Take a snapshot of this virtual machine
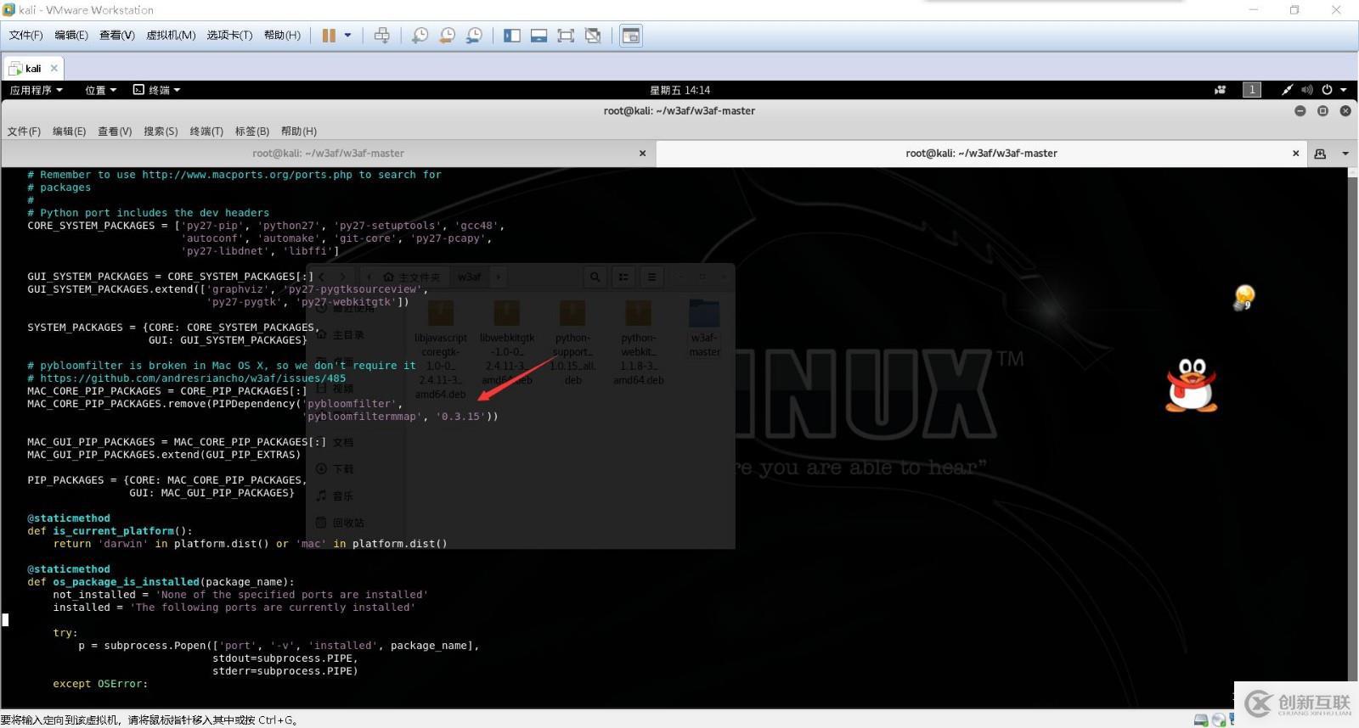The height and width of the screenshot is (728, 1359). (x=420, y=36)
